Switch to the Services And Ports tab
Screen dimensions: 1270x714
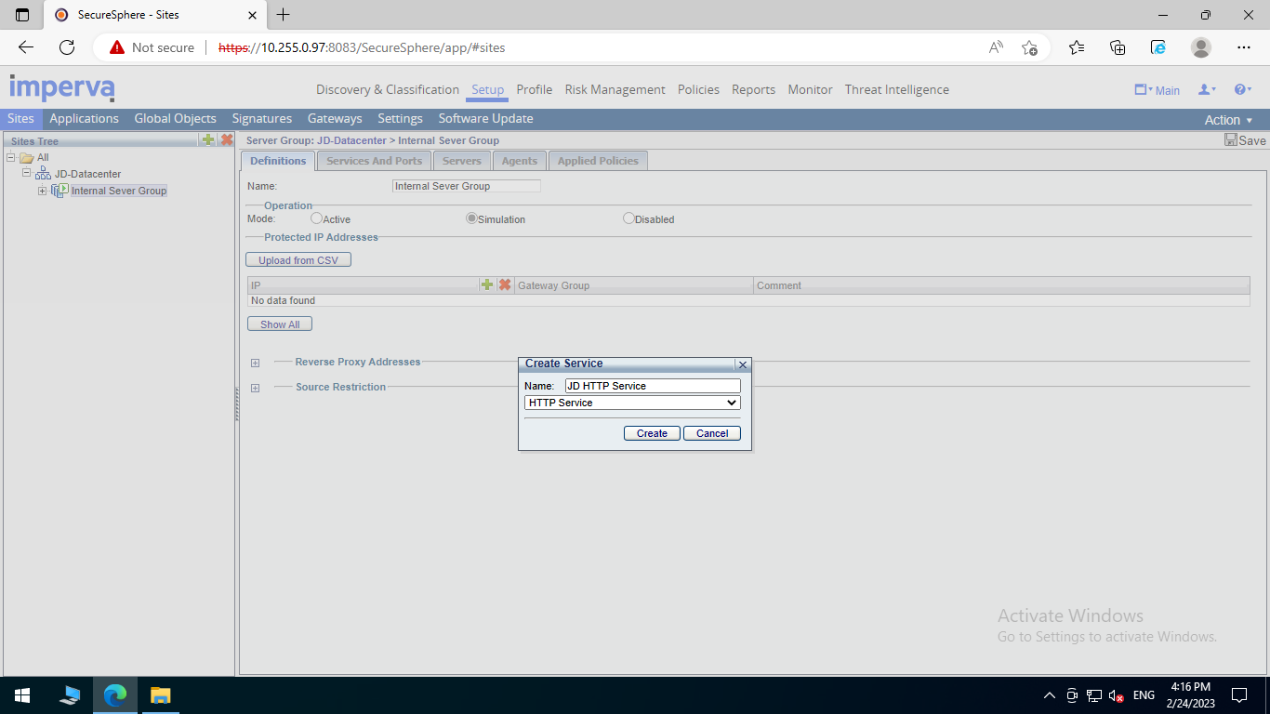tap(374, 160)
